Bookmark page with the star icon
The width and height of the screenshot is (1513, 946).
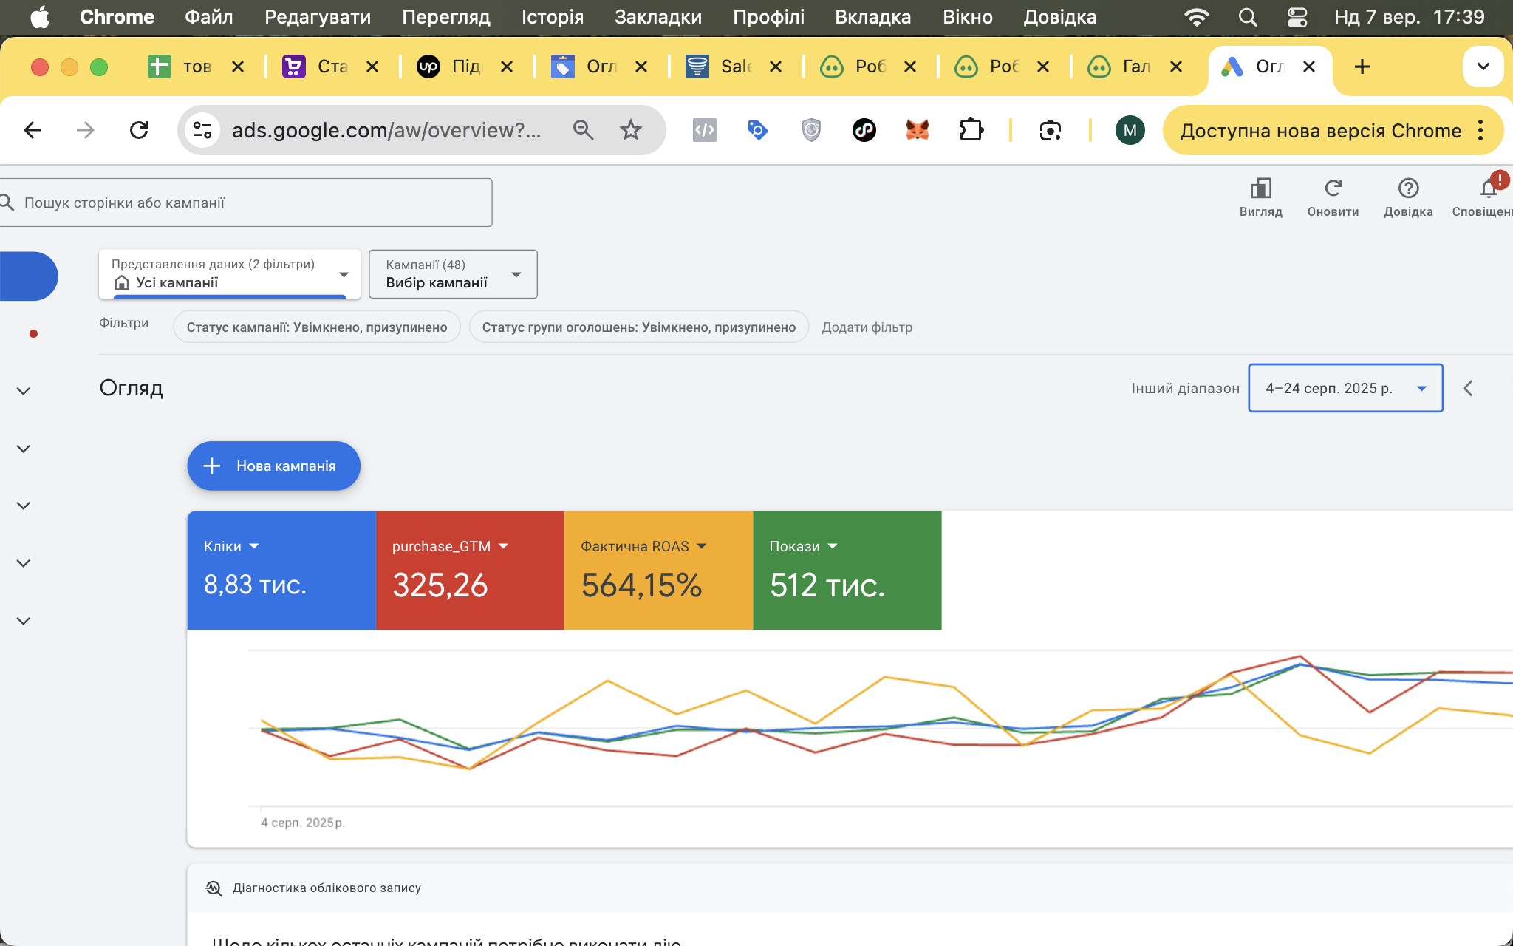630,131
